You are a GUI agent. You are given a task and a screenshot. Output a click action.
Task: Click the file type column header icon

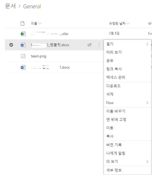click(x=22, y=23)
